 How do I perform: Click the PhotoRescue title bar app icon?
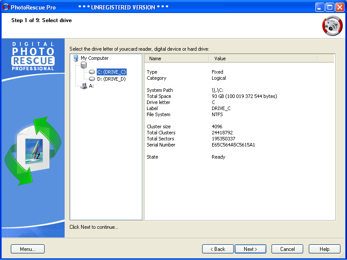pos(6,7)
